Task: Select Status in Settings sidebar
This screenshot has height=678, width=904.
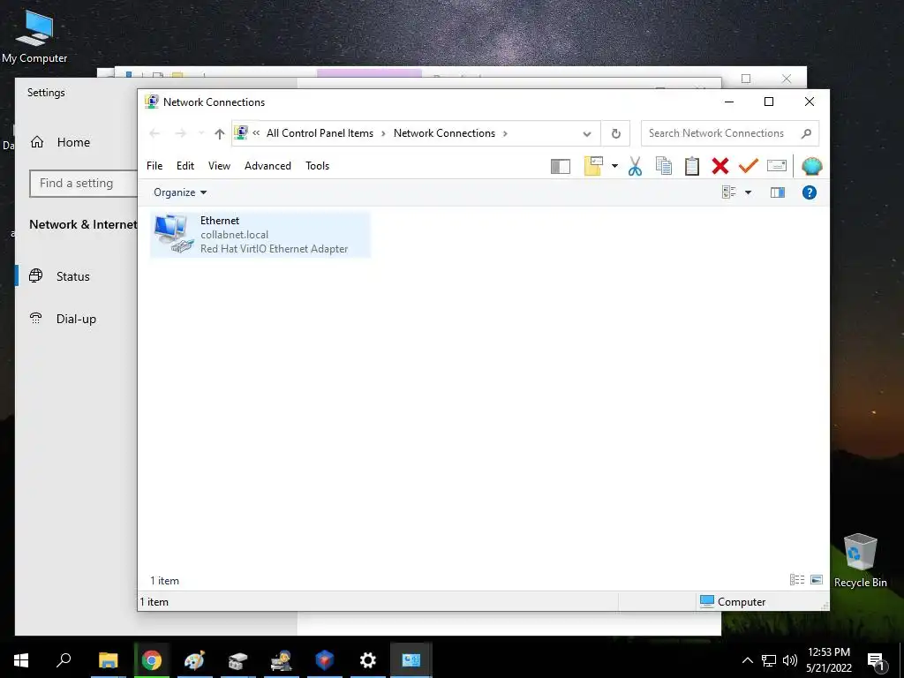Action: pyautogui.click(x=73, y=276)
